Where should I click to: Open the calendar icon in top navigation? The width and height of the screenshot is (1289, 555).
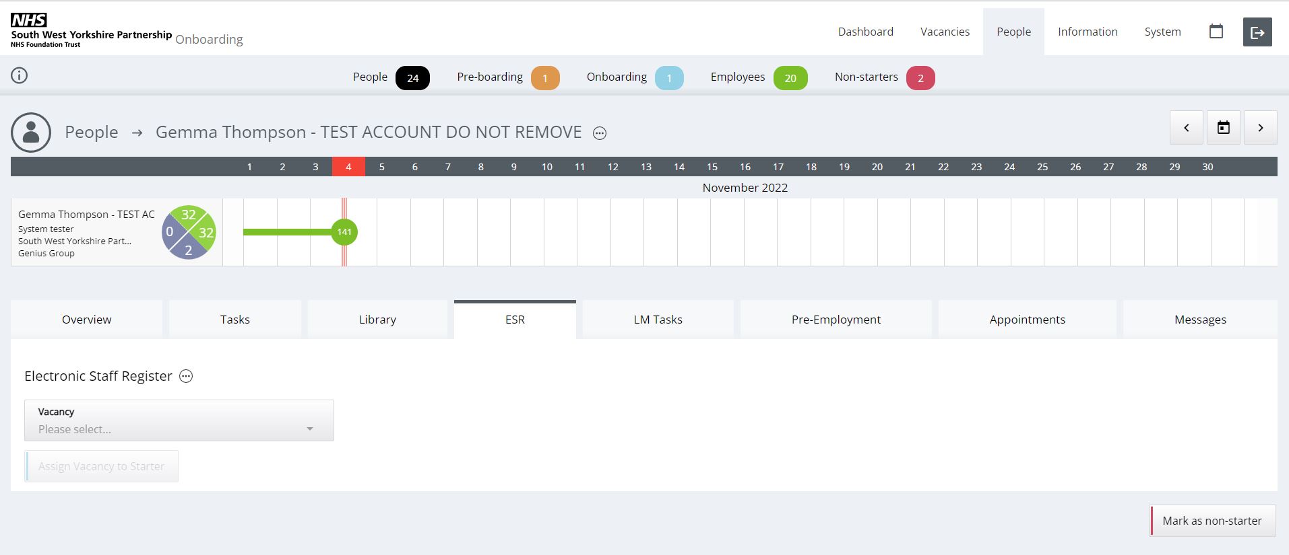(x=1216, y=32)
